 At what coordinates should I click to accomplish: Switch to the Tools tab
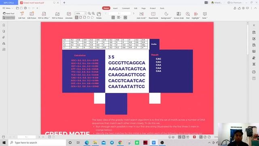162,8
